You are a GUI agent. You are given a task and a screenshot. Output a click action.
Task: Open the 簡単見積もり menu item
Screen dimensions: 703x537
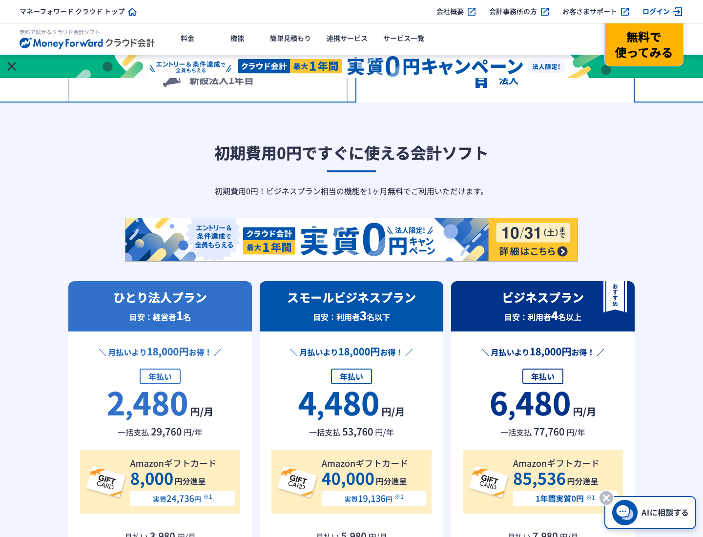tap(290, 39)
